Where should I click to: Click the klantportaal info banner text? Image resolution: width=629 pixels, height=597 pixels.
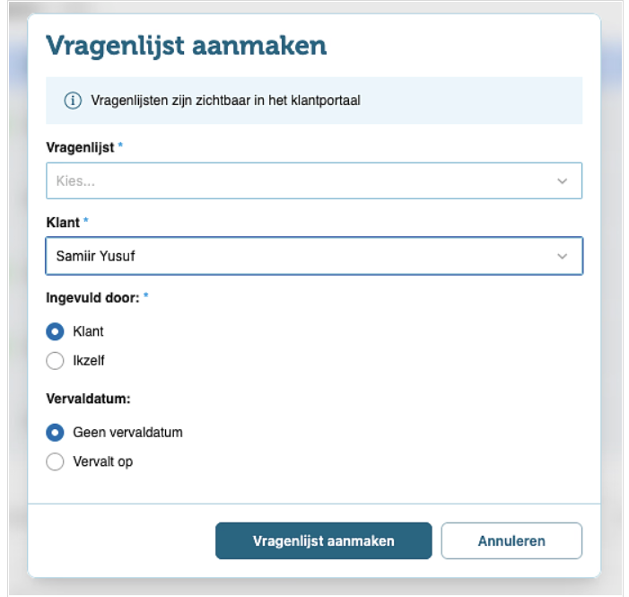coord(225,101)
